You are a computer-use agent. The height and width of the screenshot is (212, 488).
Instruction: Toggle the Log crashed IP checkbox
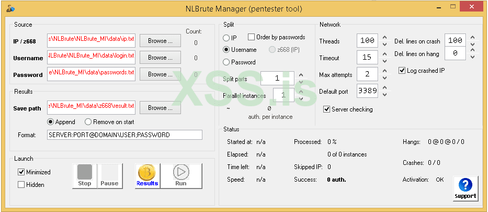[x=402, y=71]
